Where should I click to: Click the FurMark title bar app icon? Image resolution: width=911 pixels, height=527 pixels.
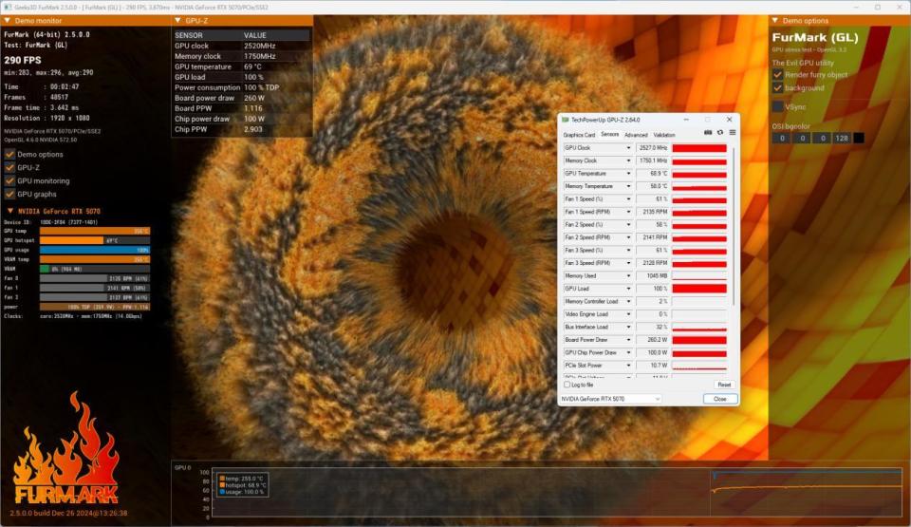coord(9,7)
